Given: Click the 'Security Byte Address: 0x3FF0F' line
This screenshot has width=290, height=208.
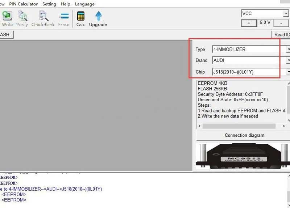Looking at the screenshot, I should (230, 94).
